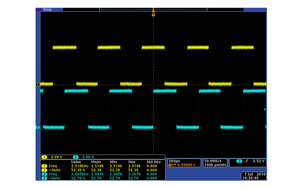Click the yellow 2.00 V channel 1 scale

[x=57, y=157]
